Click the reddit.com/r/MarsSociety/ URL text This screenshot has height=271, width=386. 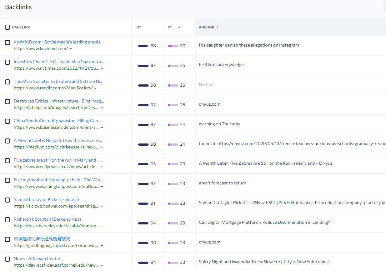click(53, 88)
